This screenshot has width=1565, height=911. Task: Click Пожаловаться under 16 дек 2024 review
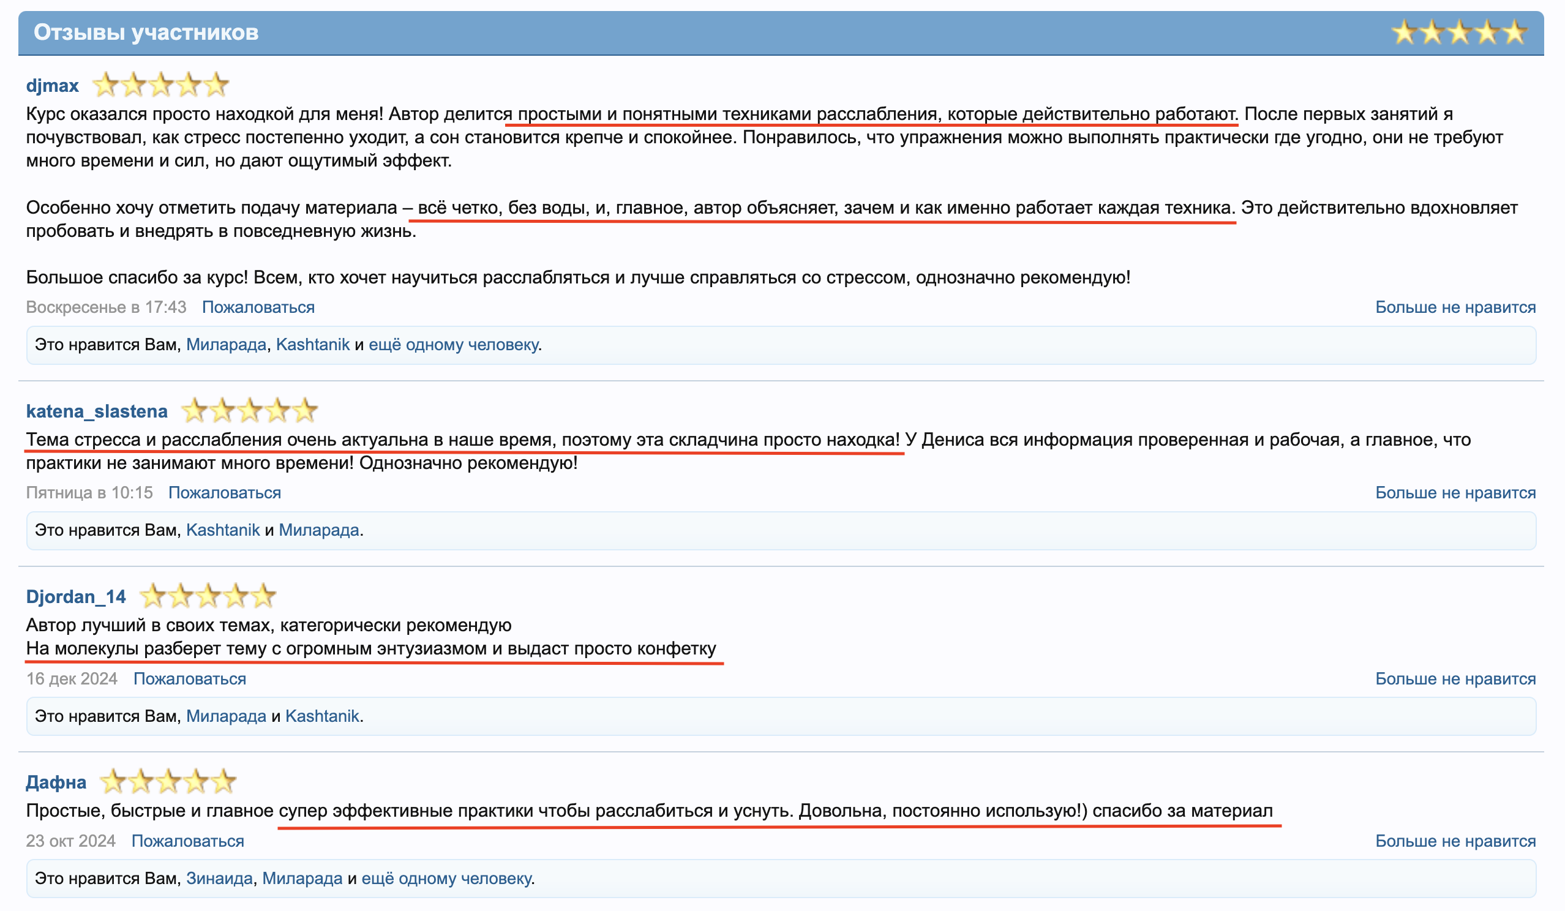(189, 679)
